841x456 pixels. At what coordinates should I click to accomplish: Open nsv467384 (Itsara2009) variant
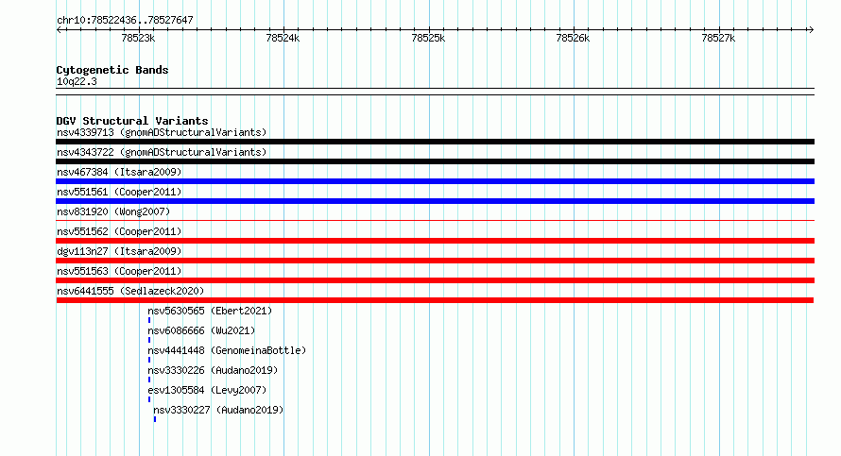coord(119,172)
